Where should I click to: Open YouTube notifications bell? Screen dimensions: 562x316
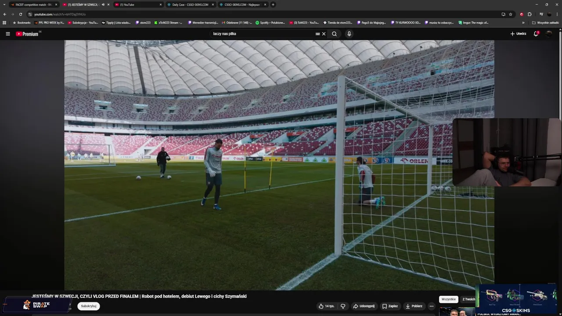click(536, 34)
